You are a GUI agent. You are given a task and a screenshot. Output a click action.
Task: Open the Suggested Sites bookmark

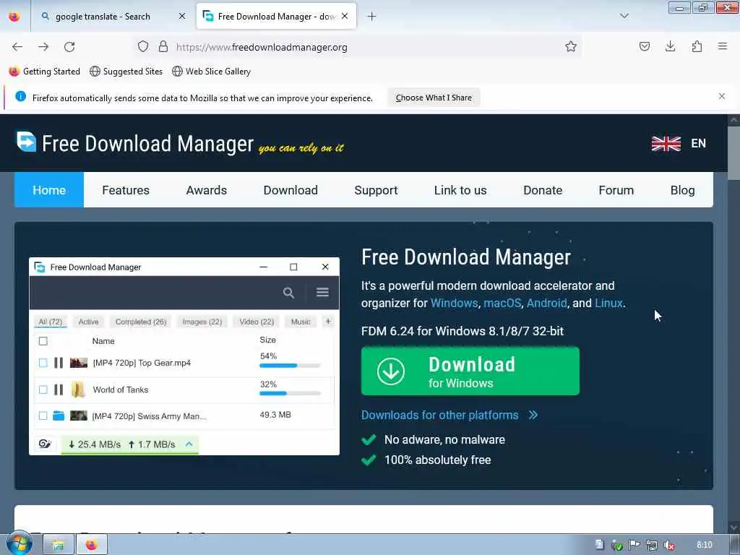(126, 72)
